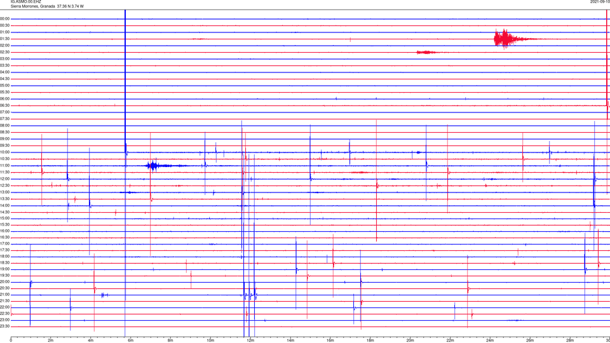Viewport: 610px width, 343px height.
Task: Click the "14:00" trace time label
Action: (5, 206)
